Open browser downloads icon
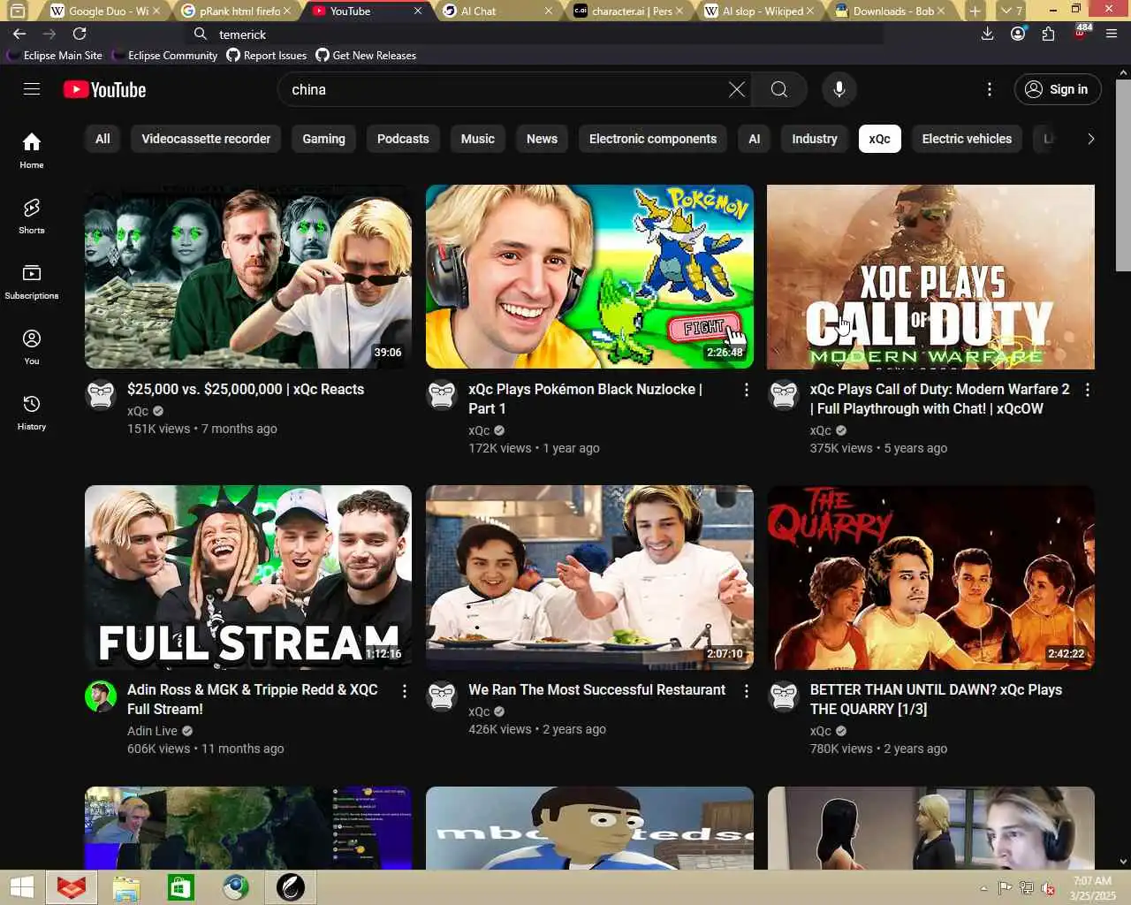 (988, 34)
